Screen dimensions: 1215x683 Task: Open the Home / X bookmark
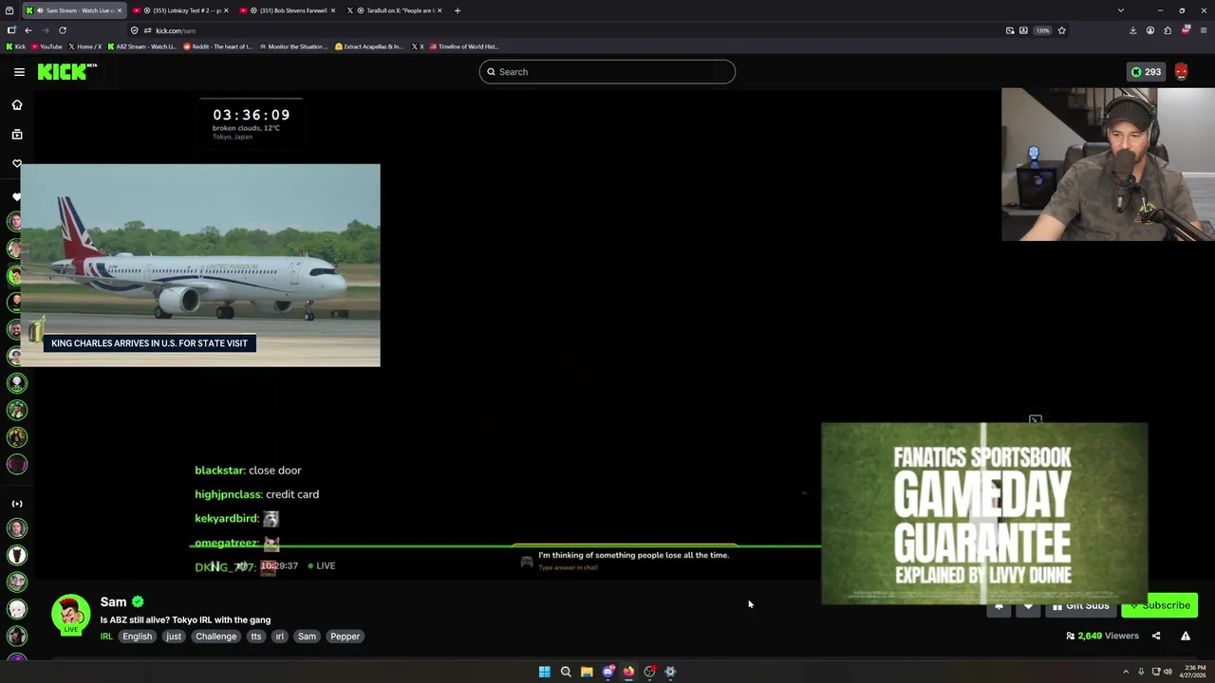coord(85,46)
